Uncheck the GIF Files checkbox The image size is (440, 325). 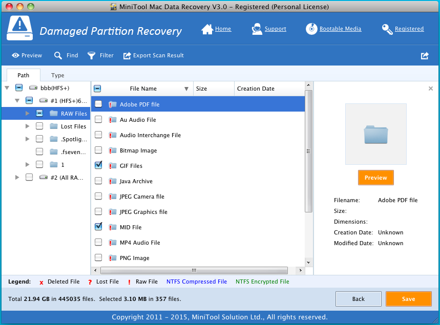click(98, 165)
